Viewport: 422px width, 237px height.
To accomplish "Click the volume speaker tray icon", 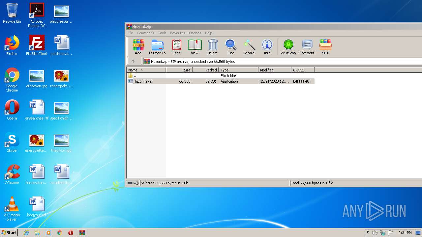I will coord(375,233).
